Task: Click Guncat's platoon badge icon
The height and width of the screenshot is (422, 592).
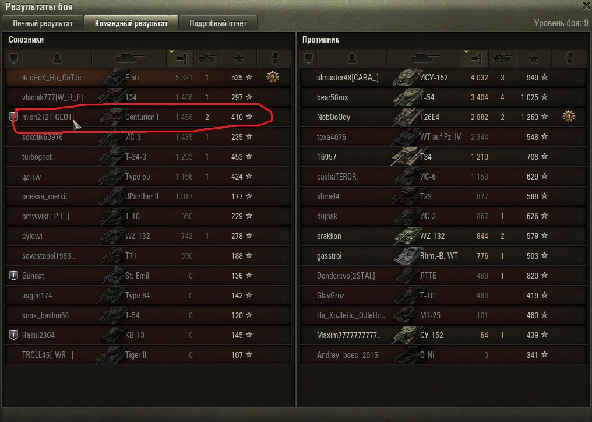Action: 13,276
